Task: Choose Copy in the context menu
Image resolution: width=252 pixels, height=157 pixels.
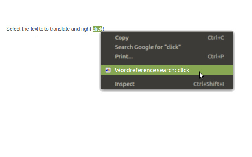Action: tap(167, 38)
